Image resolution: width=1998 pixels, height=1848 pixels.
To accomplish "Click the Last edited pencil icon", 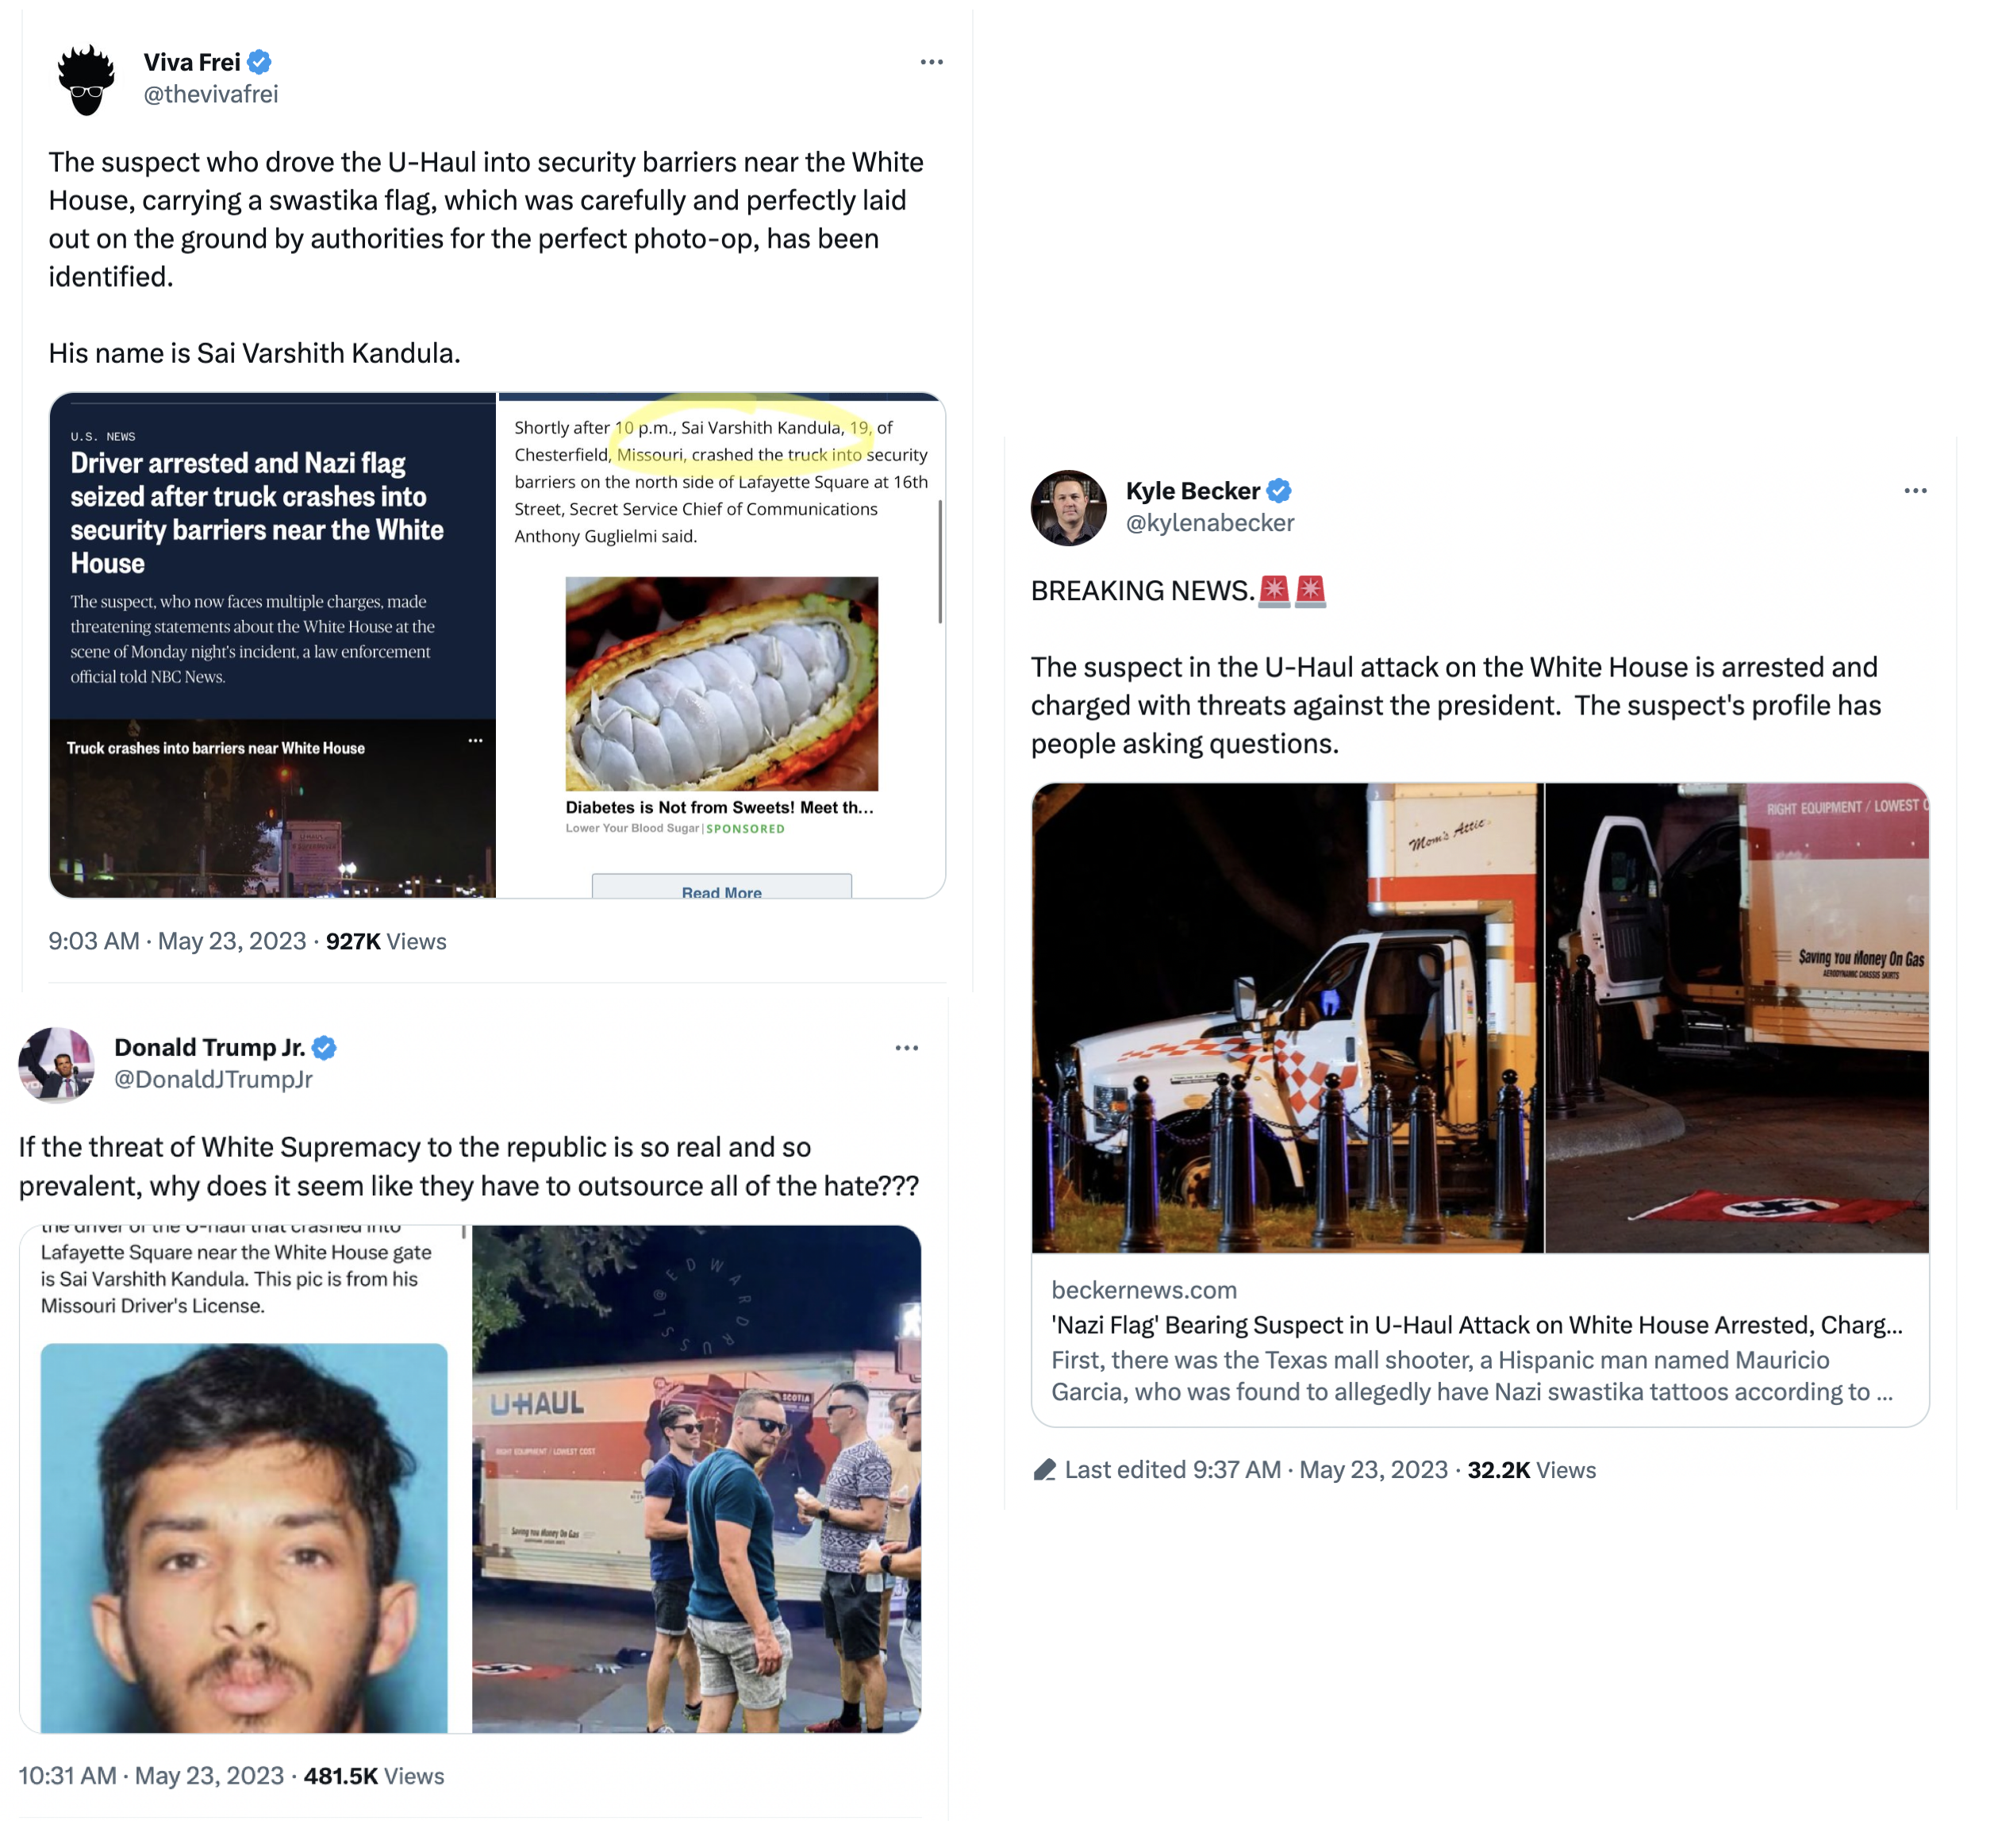I will [x=1043, y=1469].
